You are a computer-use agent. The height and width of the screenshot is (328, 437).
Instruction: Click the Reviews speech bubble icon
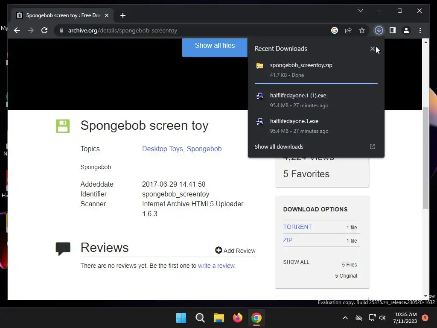[63, 249]
